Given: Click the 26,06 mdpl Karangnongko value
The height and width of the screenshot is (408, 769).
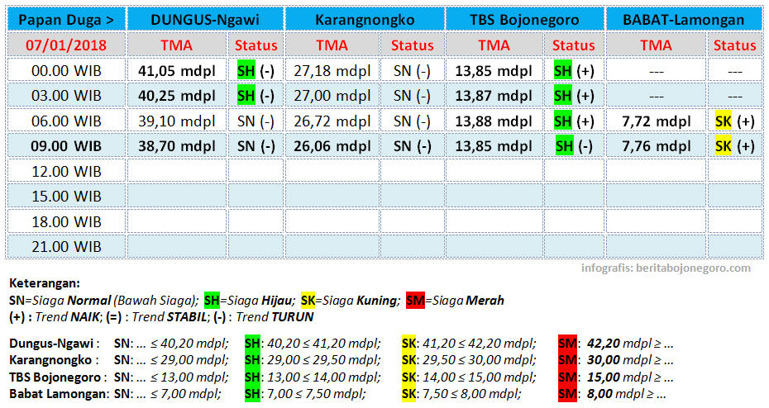Looking at the screenshot, I should (334, 146).
